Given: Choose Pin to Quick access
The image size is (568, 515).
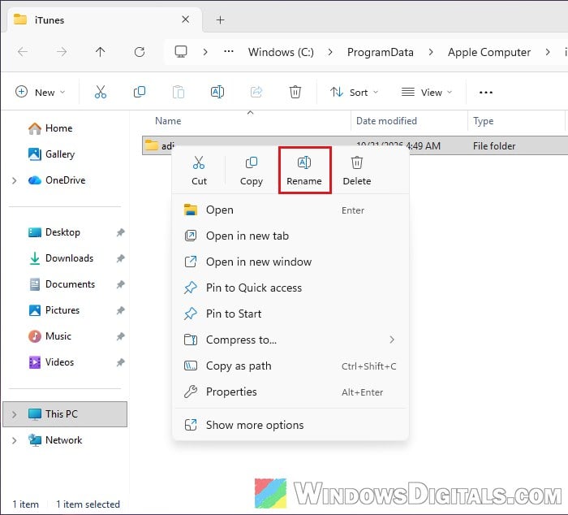Looking at the screenshot, I should [x=290, y=288].
